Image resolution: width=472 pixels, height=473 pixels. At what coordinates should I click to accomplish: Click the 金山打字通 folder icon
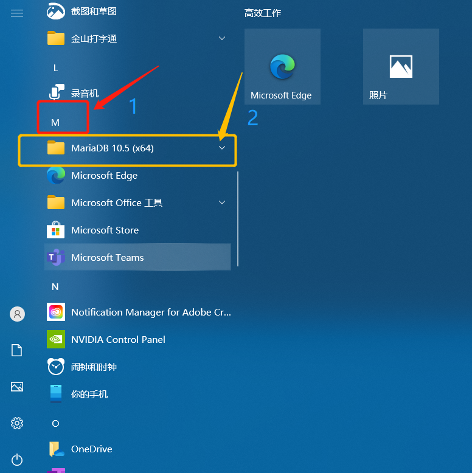pos(56,38)
